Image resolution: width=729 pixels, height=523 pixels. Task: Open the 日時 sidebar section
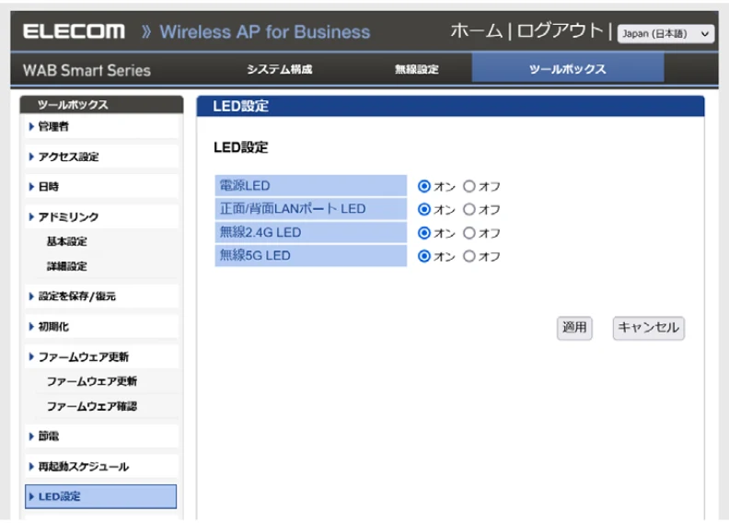point(101,187)
